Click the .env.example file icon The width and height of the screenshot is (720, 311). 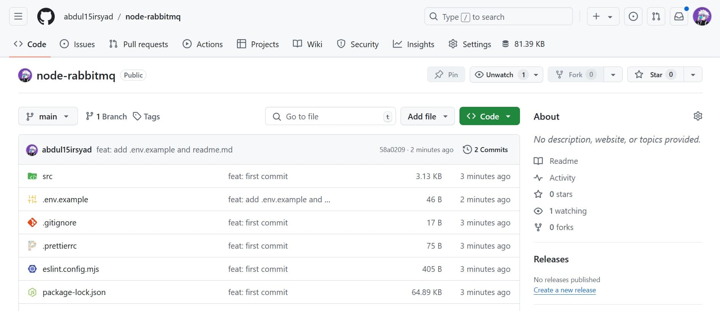(x=32, y=199)
